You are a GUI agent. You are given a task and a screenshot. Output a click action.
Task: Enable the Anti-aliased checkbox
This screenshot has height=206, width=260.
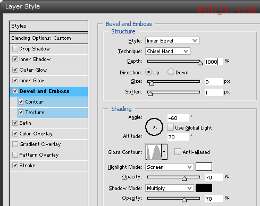[x=178, y=152]
